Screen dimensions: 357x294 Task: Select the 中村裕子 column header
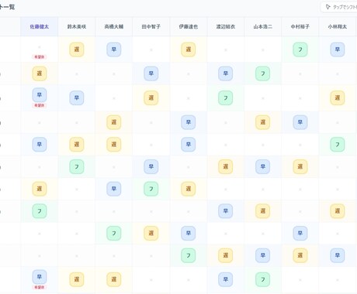[300, 26]
